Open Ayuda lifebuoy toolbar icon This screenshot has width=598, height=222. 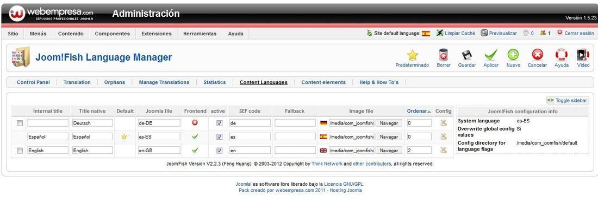[562, 55]
